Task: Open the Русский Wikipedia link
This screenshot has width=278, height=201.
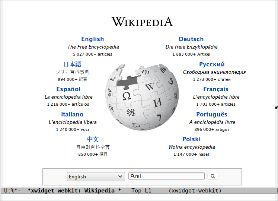Action: point(212,64)
